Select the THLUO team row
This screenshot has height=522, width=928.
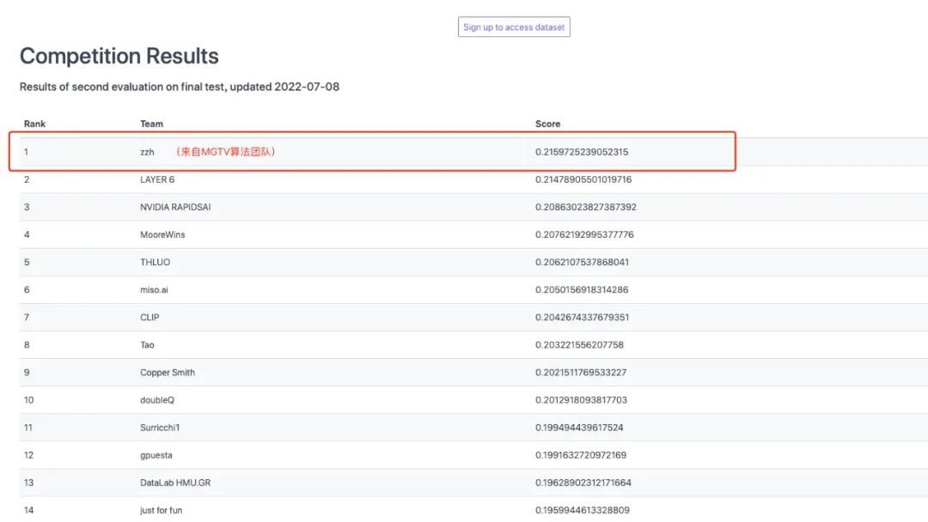pyautogui.click(x=156, y=262)
